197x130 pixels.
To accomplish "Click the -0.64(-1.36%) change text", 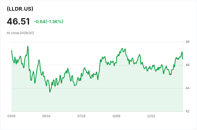I will click(x=49, y=22).
